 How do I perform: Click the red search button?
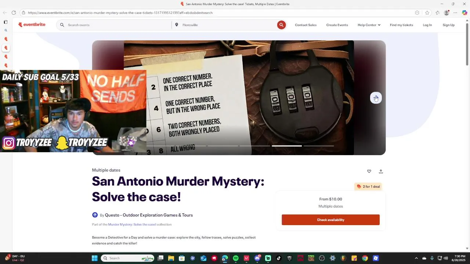(x=281, y=25)
